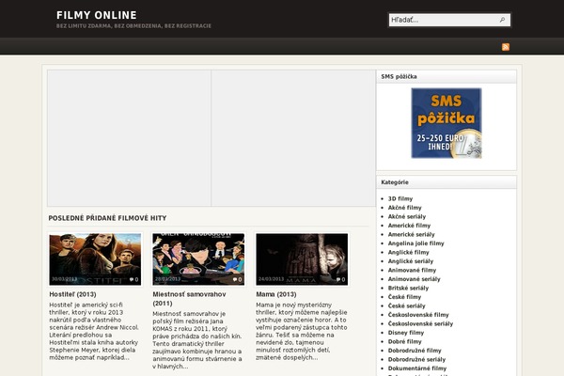Viewport: 564px width, 376px height.
Task: Open comment bubble on Hostiteľ thumbnail
Action: pyautogui.click(x=133, y=279)
